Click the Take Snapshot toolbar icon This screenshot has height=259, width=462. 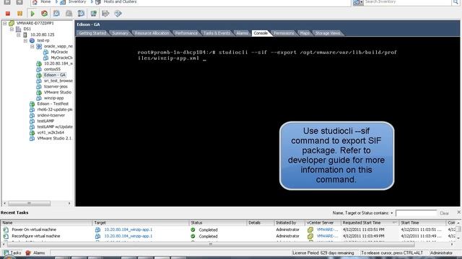pyautogui.click(x=56, y=14)
